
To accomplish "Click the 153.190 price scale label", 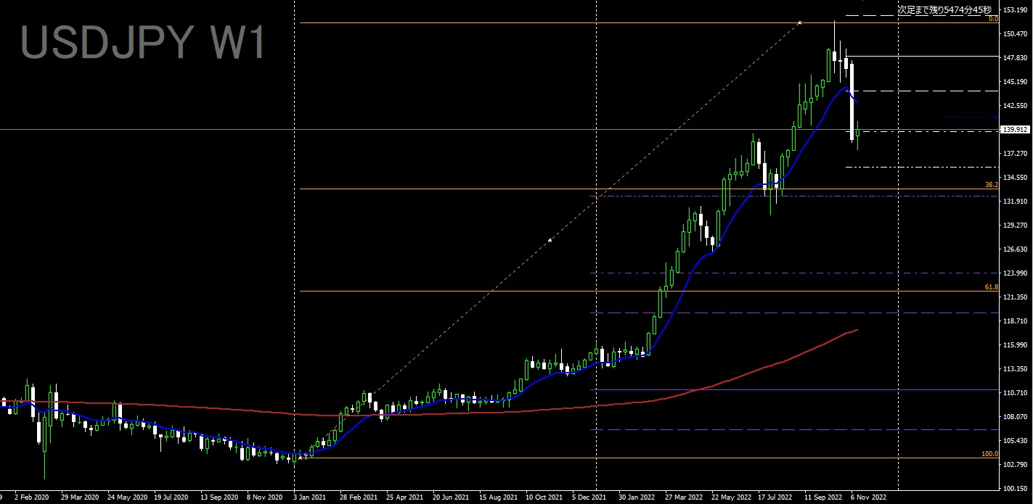I will click(x=1016, y=10).
